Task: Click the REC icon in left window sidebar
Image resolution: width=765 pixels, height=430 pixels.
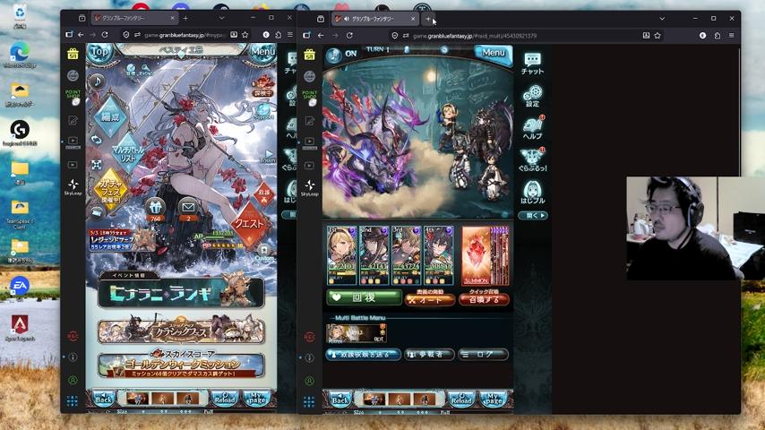Action: point(73,336)
